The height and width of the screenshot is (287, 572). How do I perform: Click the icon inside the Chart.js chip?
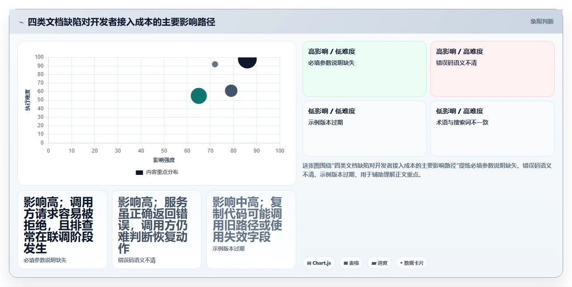point(309,263)
